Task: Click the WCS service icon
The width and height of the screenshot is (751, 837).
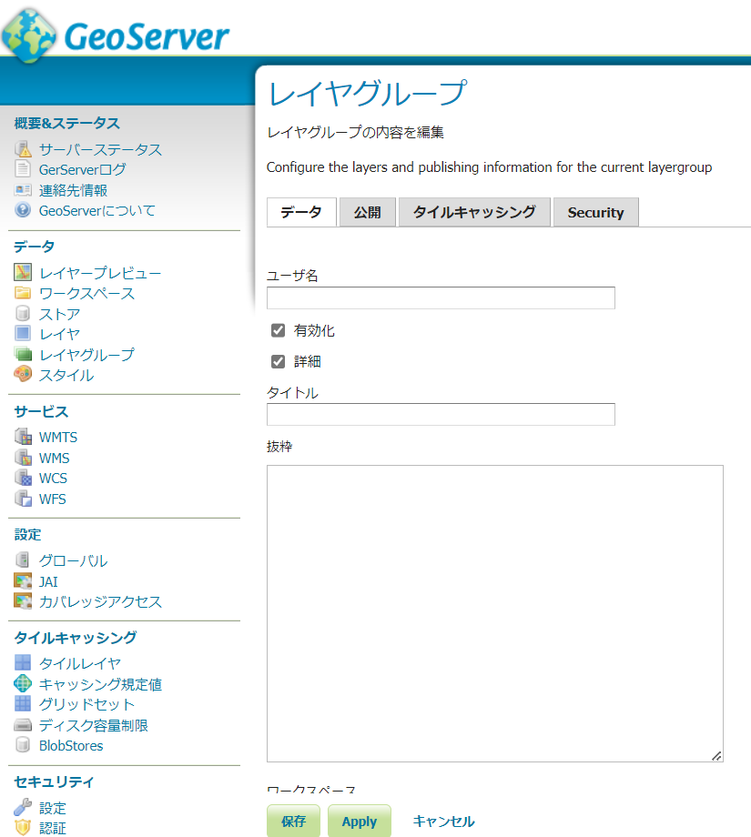Action: [x=23, y=478]
